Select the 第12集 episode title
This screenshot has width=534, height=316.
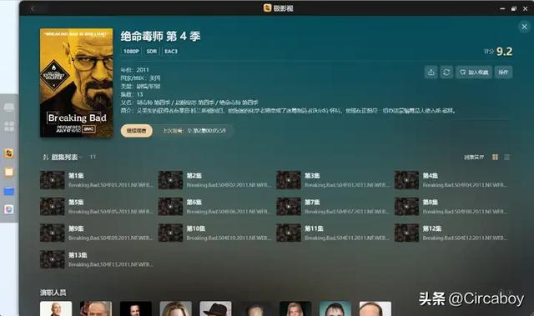[x=432, y=228]
